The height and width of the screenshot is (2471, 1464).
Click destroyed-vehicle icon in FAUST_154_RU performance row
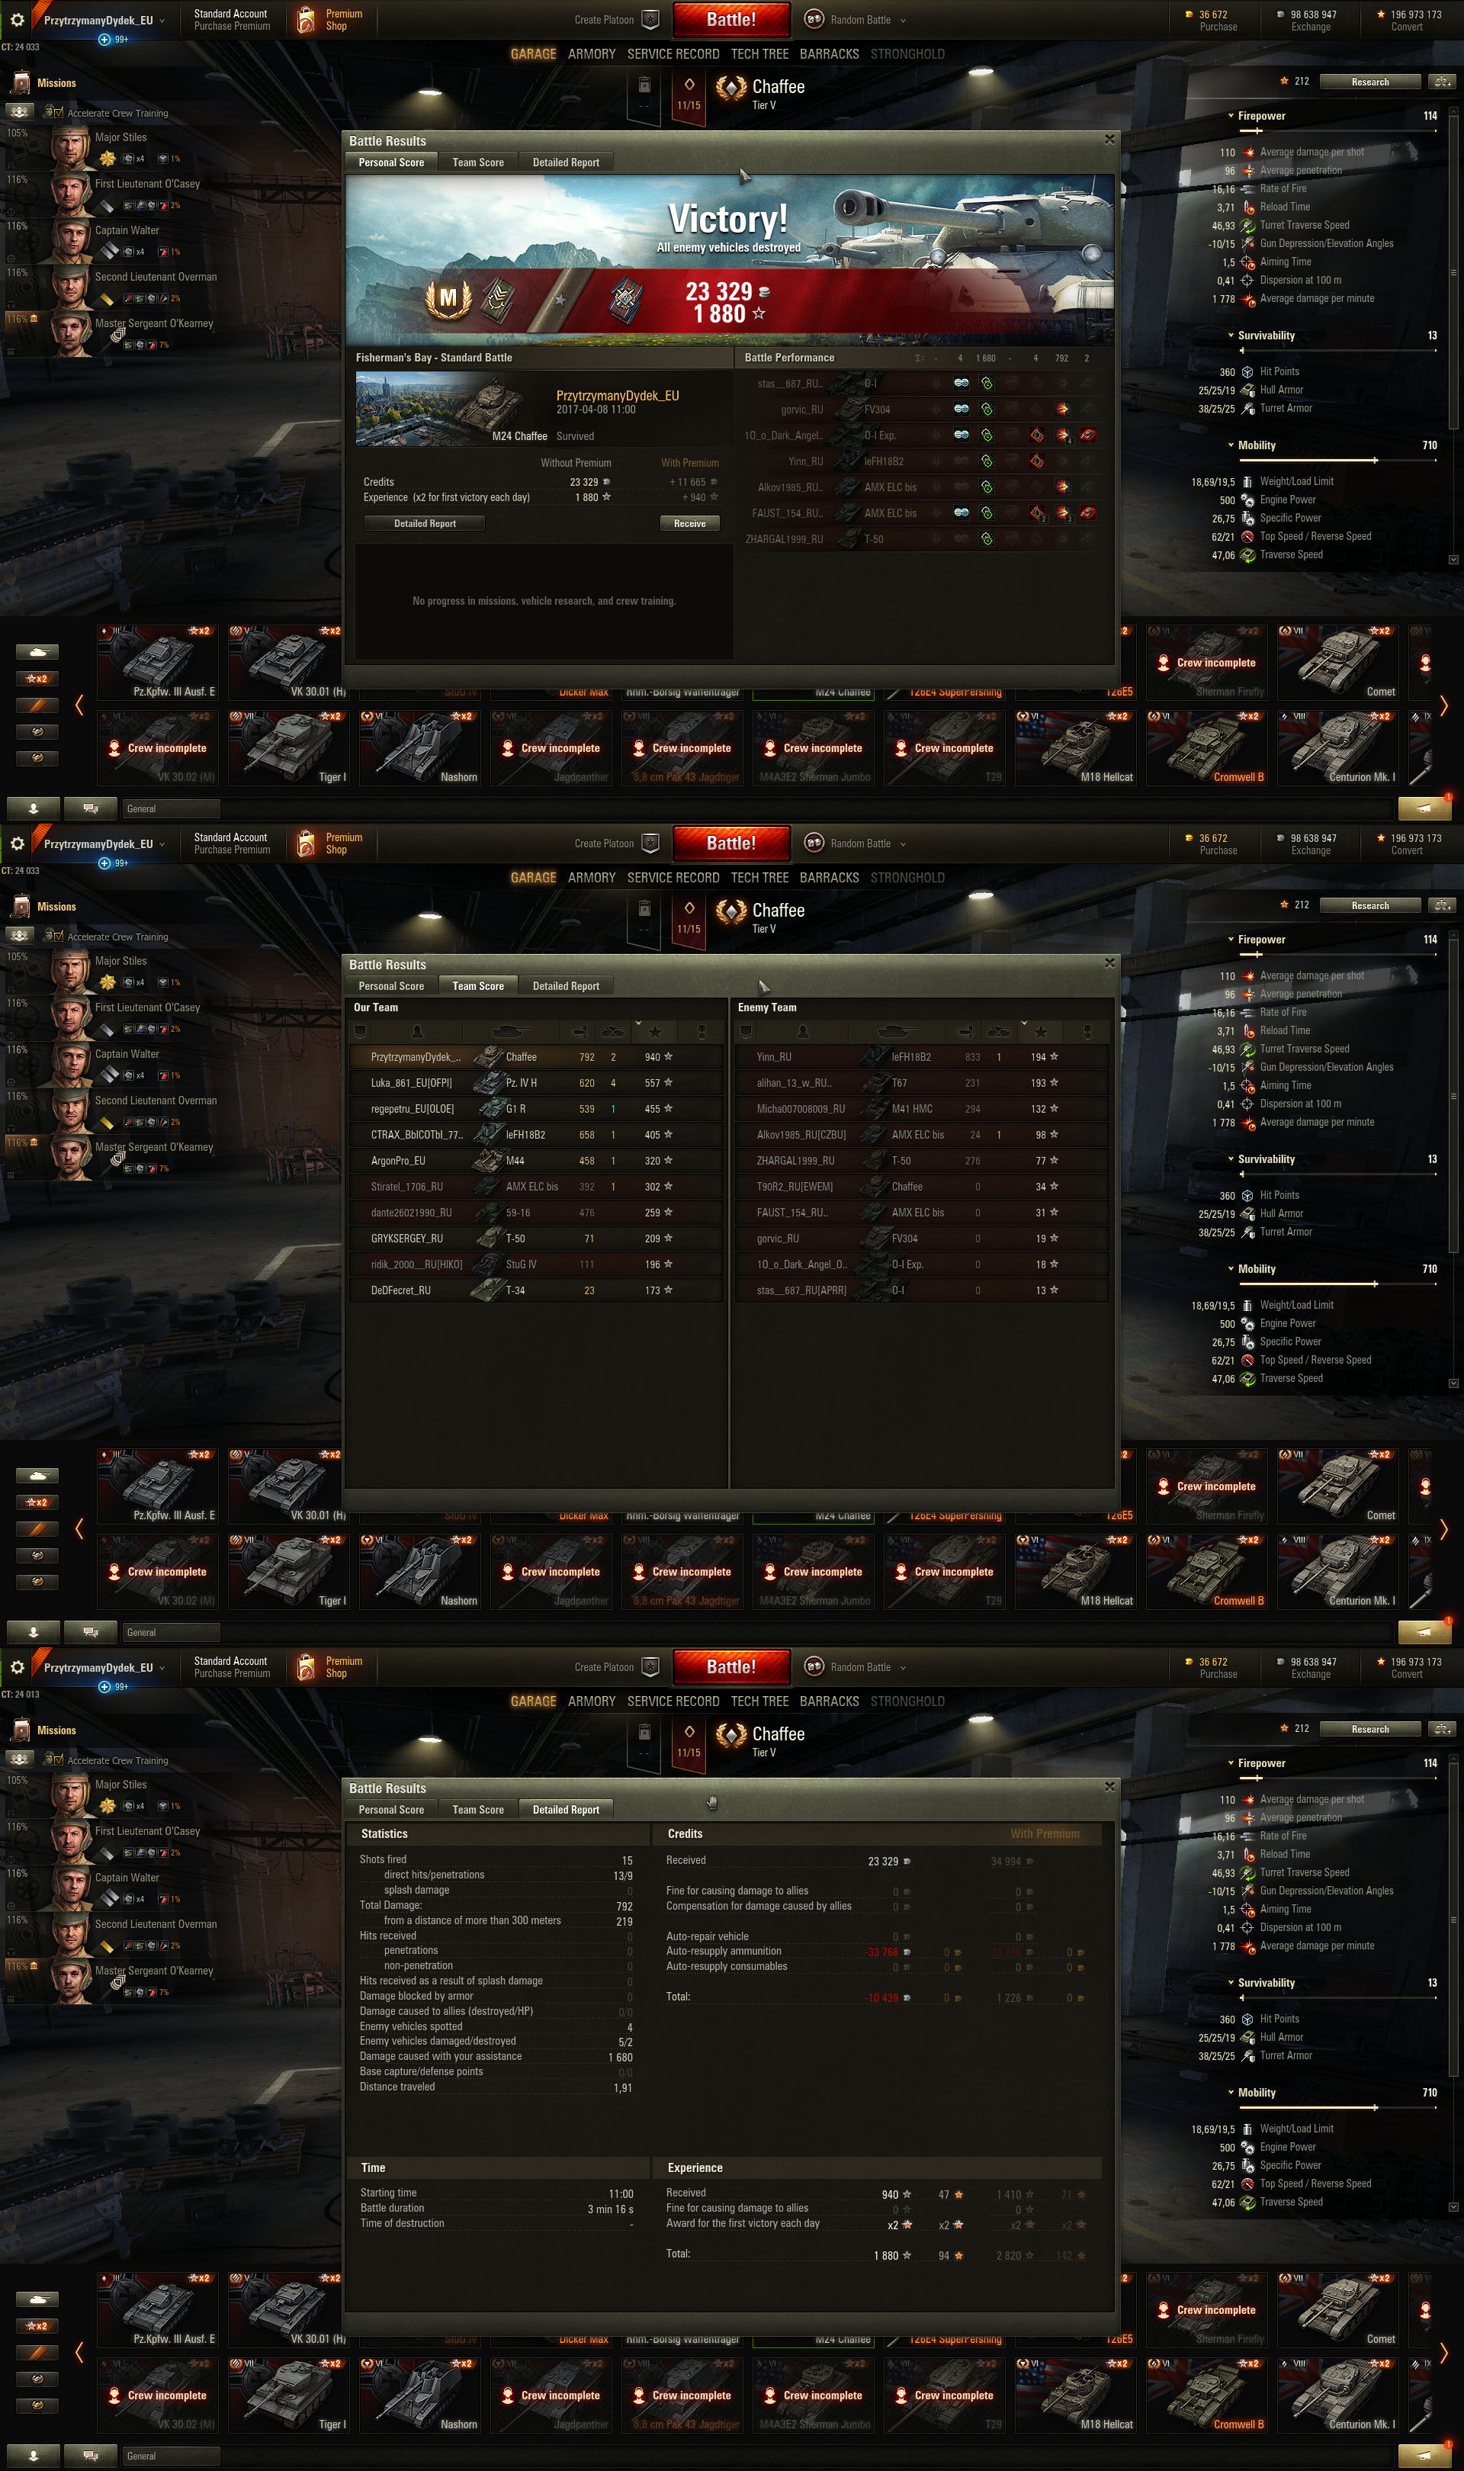tap(1087, 513)
